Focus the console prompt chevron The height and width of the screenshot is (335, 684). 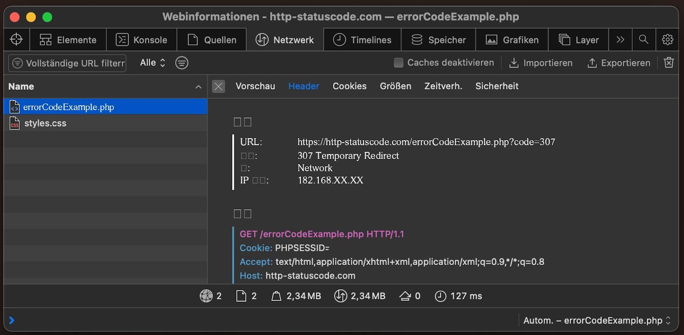click(x=12, y=320)
